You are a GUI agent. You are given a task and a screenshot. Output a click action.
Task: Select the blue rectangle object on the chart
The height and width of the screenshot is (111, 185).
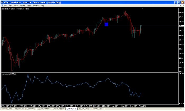[x=106, y=24]
